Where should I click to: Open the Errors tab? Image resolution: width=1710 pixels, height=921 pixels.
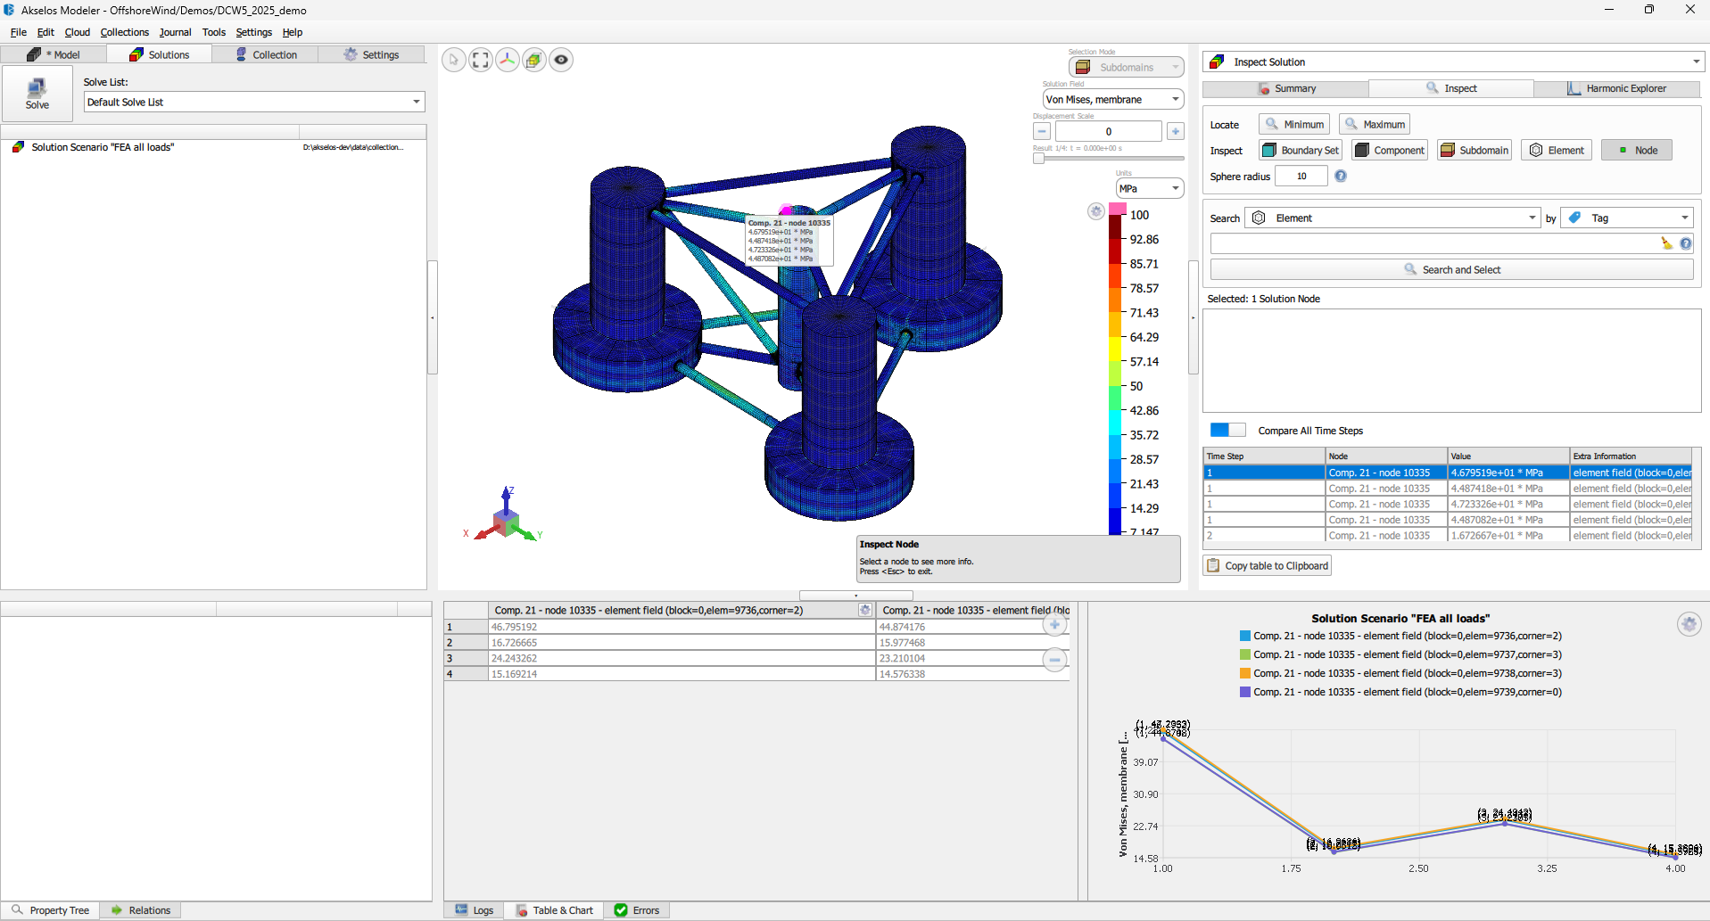(637, 910)
